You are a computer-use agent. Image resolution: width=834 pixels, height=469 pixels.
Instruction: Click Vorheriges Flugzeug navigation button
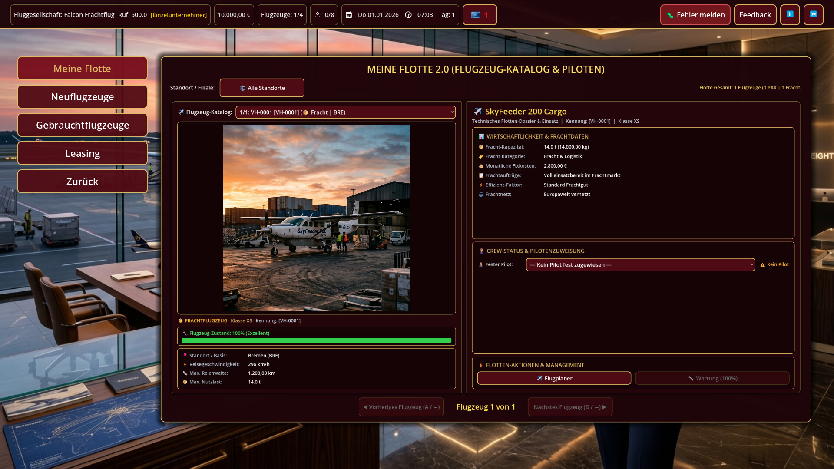tap(401, 407)
